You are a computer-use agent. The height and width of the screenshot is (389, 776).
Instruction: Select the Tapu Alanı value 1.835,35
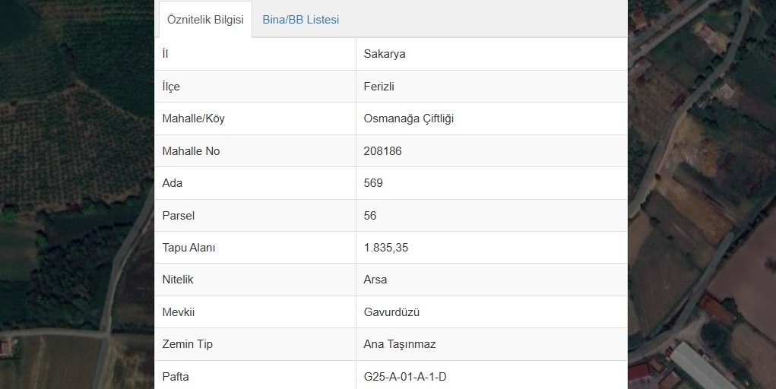(x=386, y=248)
